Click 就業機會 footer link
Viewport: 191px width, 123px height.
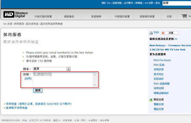[67, 120]
